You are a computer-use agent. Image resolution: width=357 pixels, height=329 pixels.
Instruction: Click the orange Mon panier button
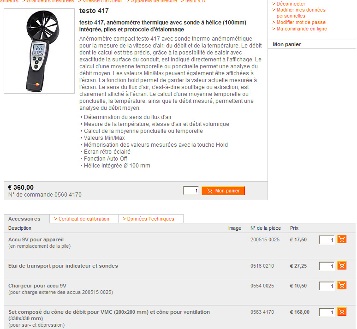223,191
